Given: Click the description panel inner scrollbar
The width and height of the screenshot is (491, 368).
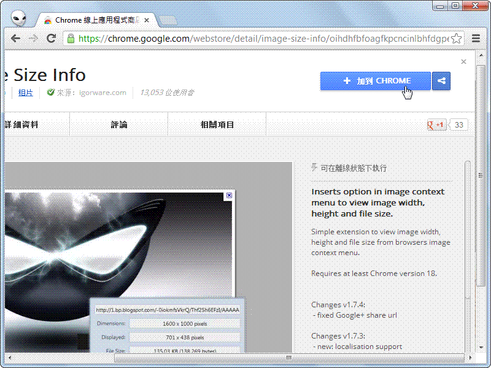Looking at the screenshot, I should pos(468,229).
